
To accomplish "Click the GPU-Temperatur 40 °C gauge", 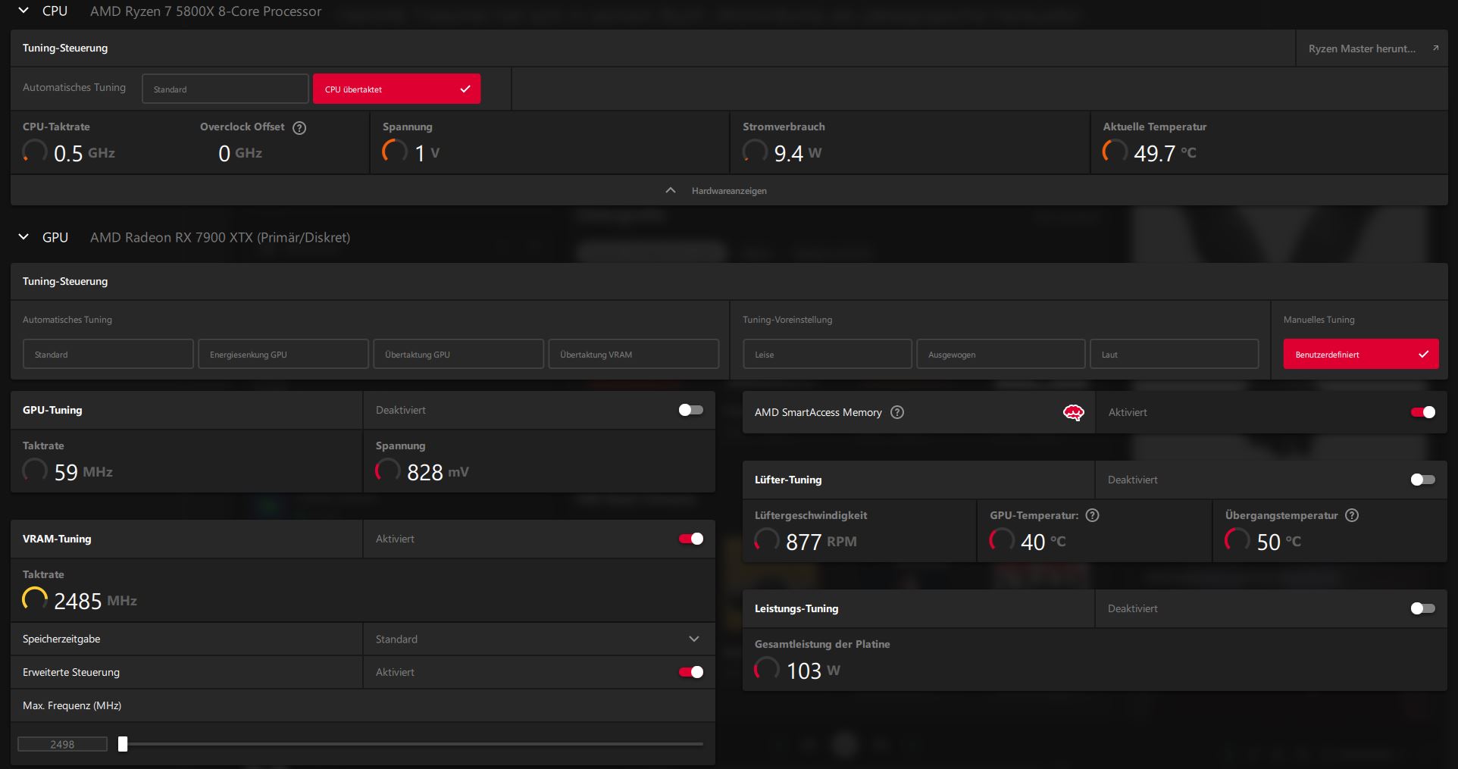I will tap(1002, 540).
